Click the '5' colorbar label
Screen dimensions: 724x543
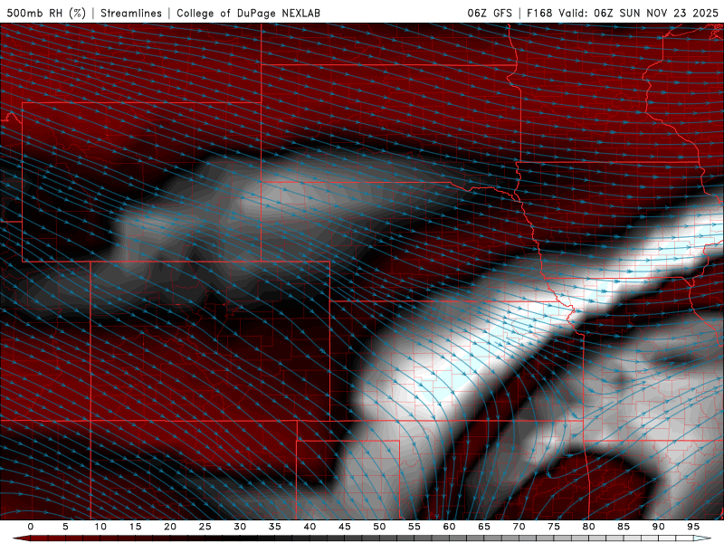tap(65, 527)
